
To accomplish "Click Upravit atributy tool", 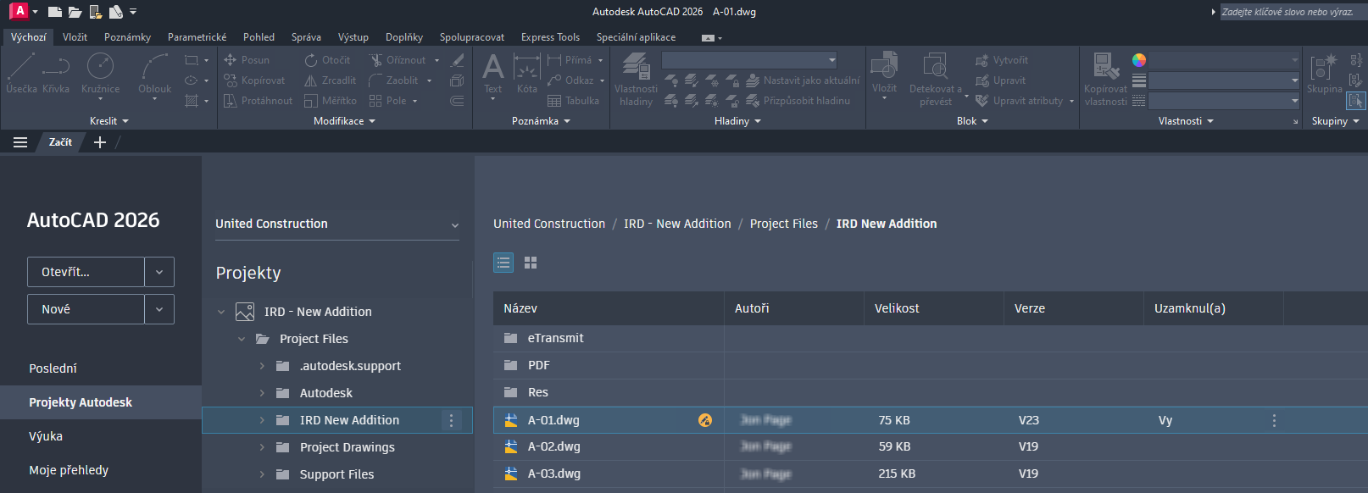I will click(x=1019, y=101).
